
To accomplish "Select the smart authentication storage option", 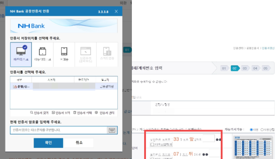I will pos(107,54).
